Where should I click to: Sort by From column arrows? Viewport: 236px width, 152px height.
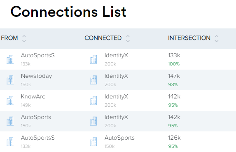pos(24,39)
